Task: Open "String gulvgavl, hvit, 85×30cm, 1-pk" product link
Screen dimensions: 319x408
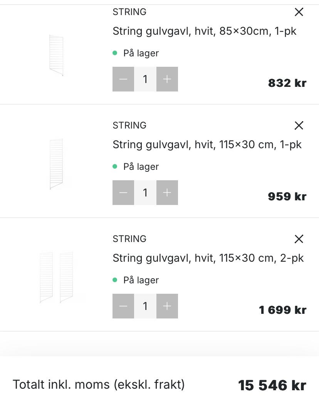Action: [205, 31]
